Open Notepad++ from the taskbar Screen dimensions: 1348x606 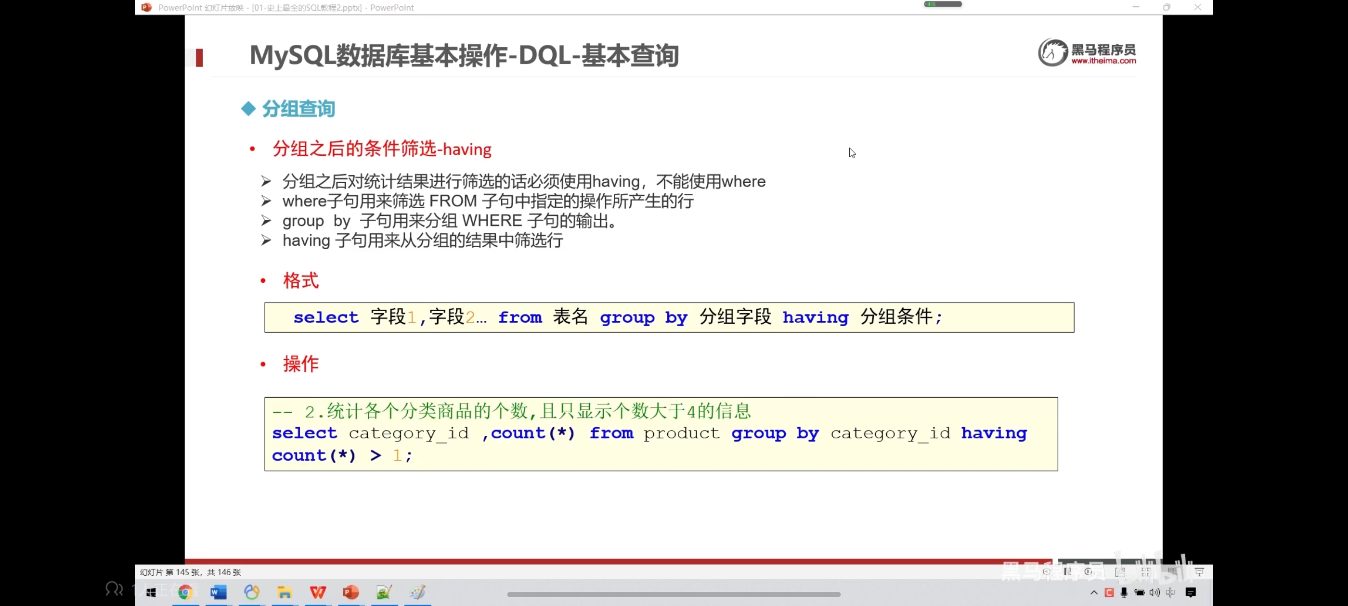click(x=384, y=593)
